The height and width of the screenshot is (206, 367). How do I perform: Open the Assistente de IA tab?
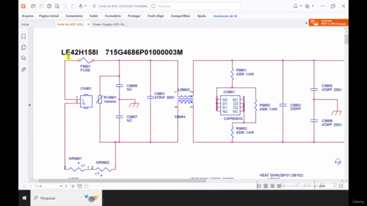click(225, 16)
